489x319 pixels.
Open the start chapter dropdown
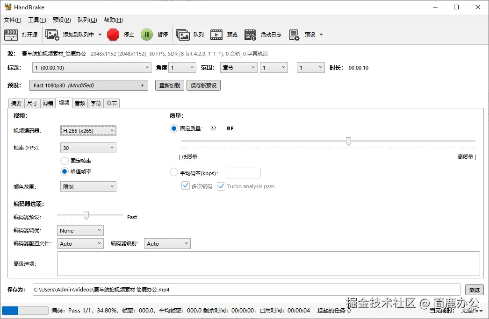(x=274, y=68)
